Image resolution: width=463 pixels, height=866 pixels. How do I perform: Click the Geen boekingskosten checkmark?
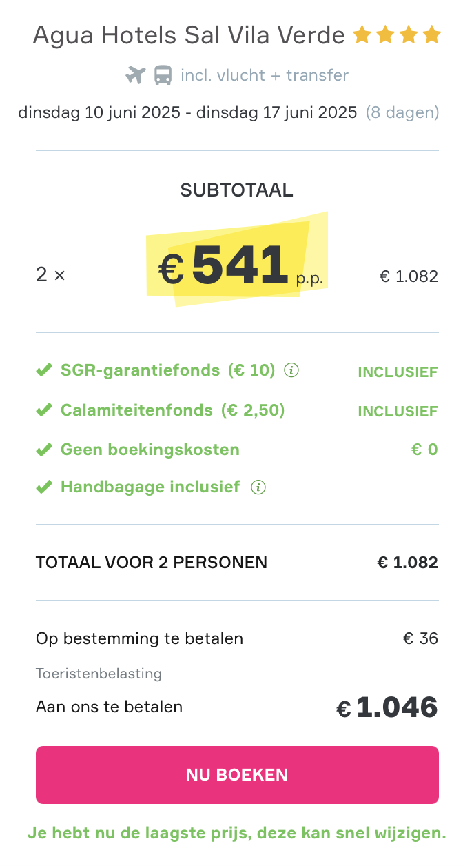44,450
